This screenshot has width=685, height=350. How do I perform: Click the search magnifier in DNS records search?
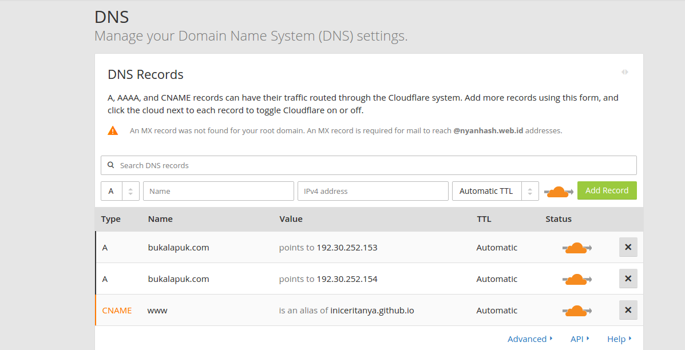pyautogui.click(x=110, y=165)
